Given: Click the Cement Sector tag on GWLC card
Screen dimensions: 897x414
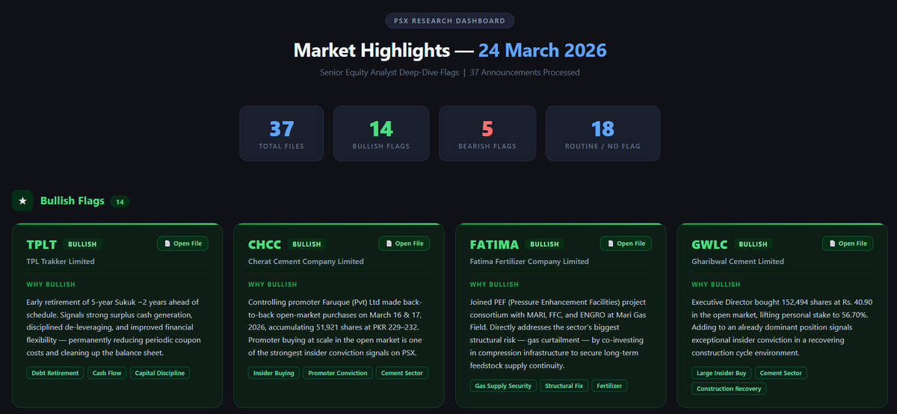Looking at the screenshot, I should [781, 373].
